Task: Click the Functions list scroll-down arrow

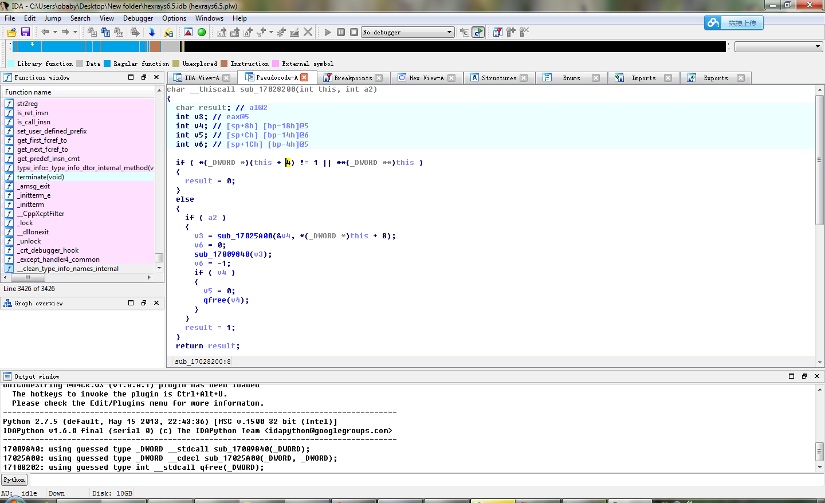Action: pyautogui.click(x=159, y=268)
